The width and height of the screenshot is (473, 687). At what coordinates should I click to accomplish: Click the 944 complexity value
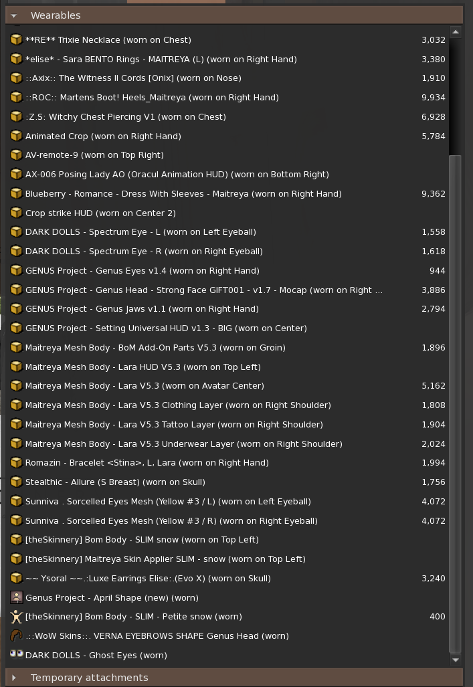coord(437,271)
